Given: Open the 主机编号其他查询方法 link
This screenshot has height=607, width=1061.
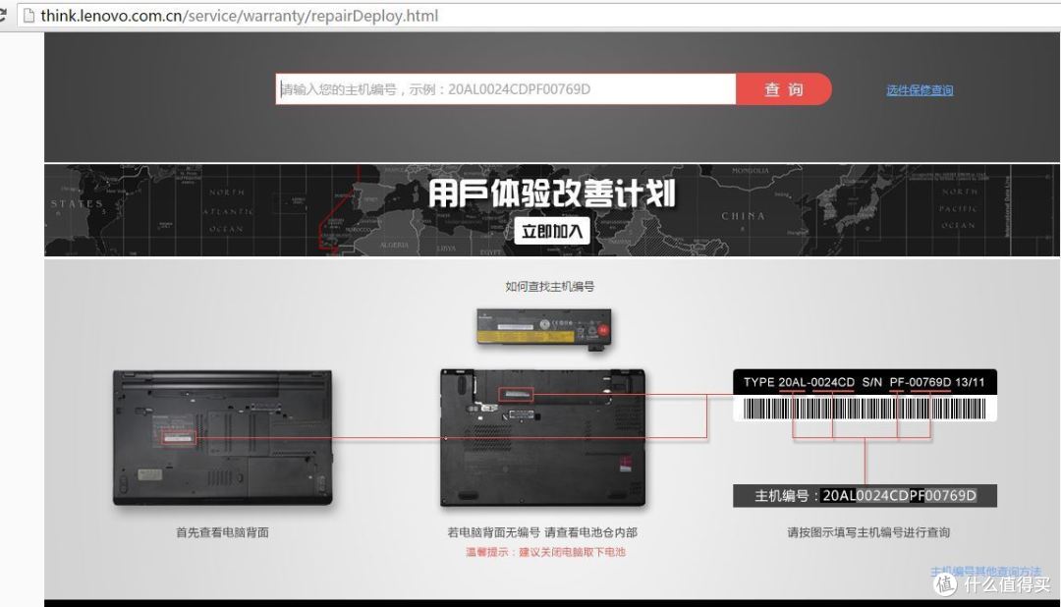Looking at the screenshot, I should click(x=986, y=572).
